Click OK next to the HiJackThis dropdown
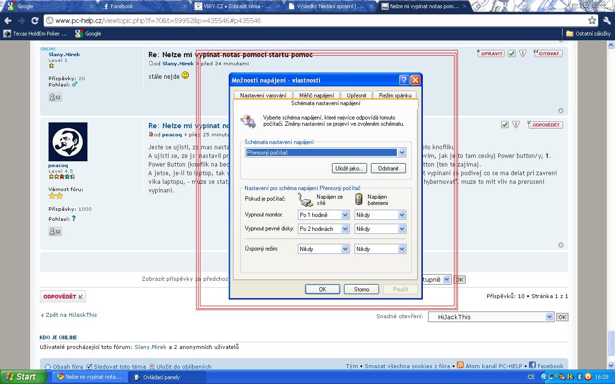Screen dimensions: 615x384 click(562, 317)
